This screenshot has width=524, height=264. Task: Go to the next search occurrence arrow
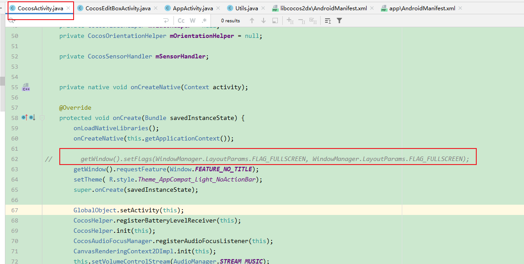(x=263, y=21)
